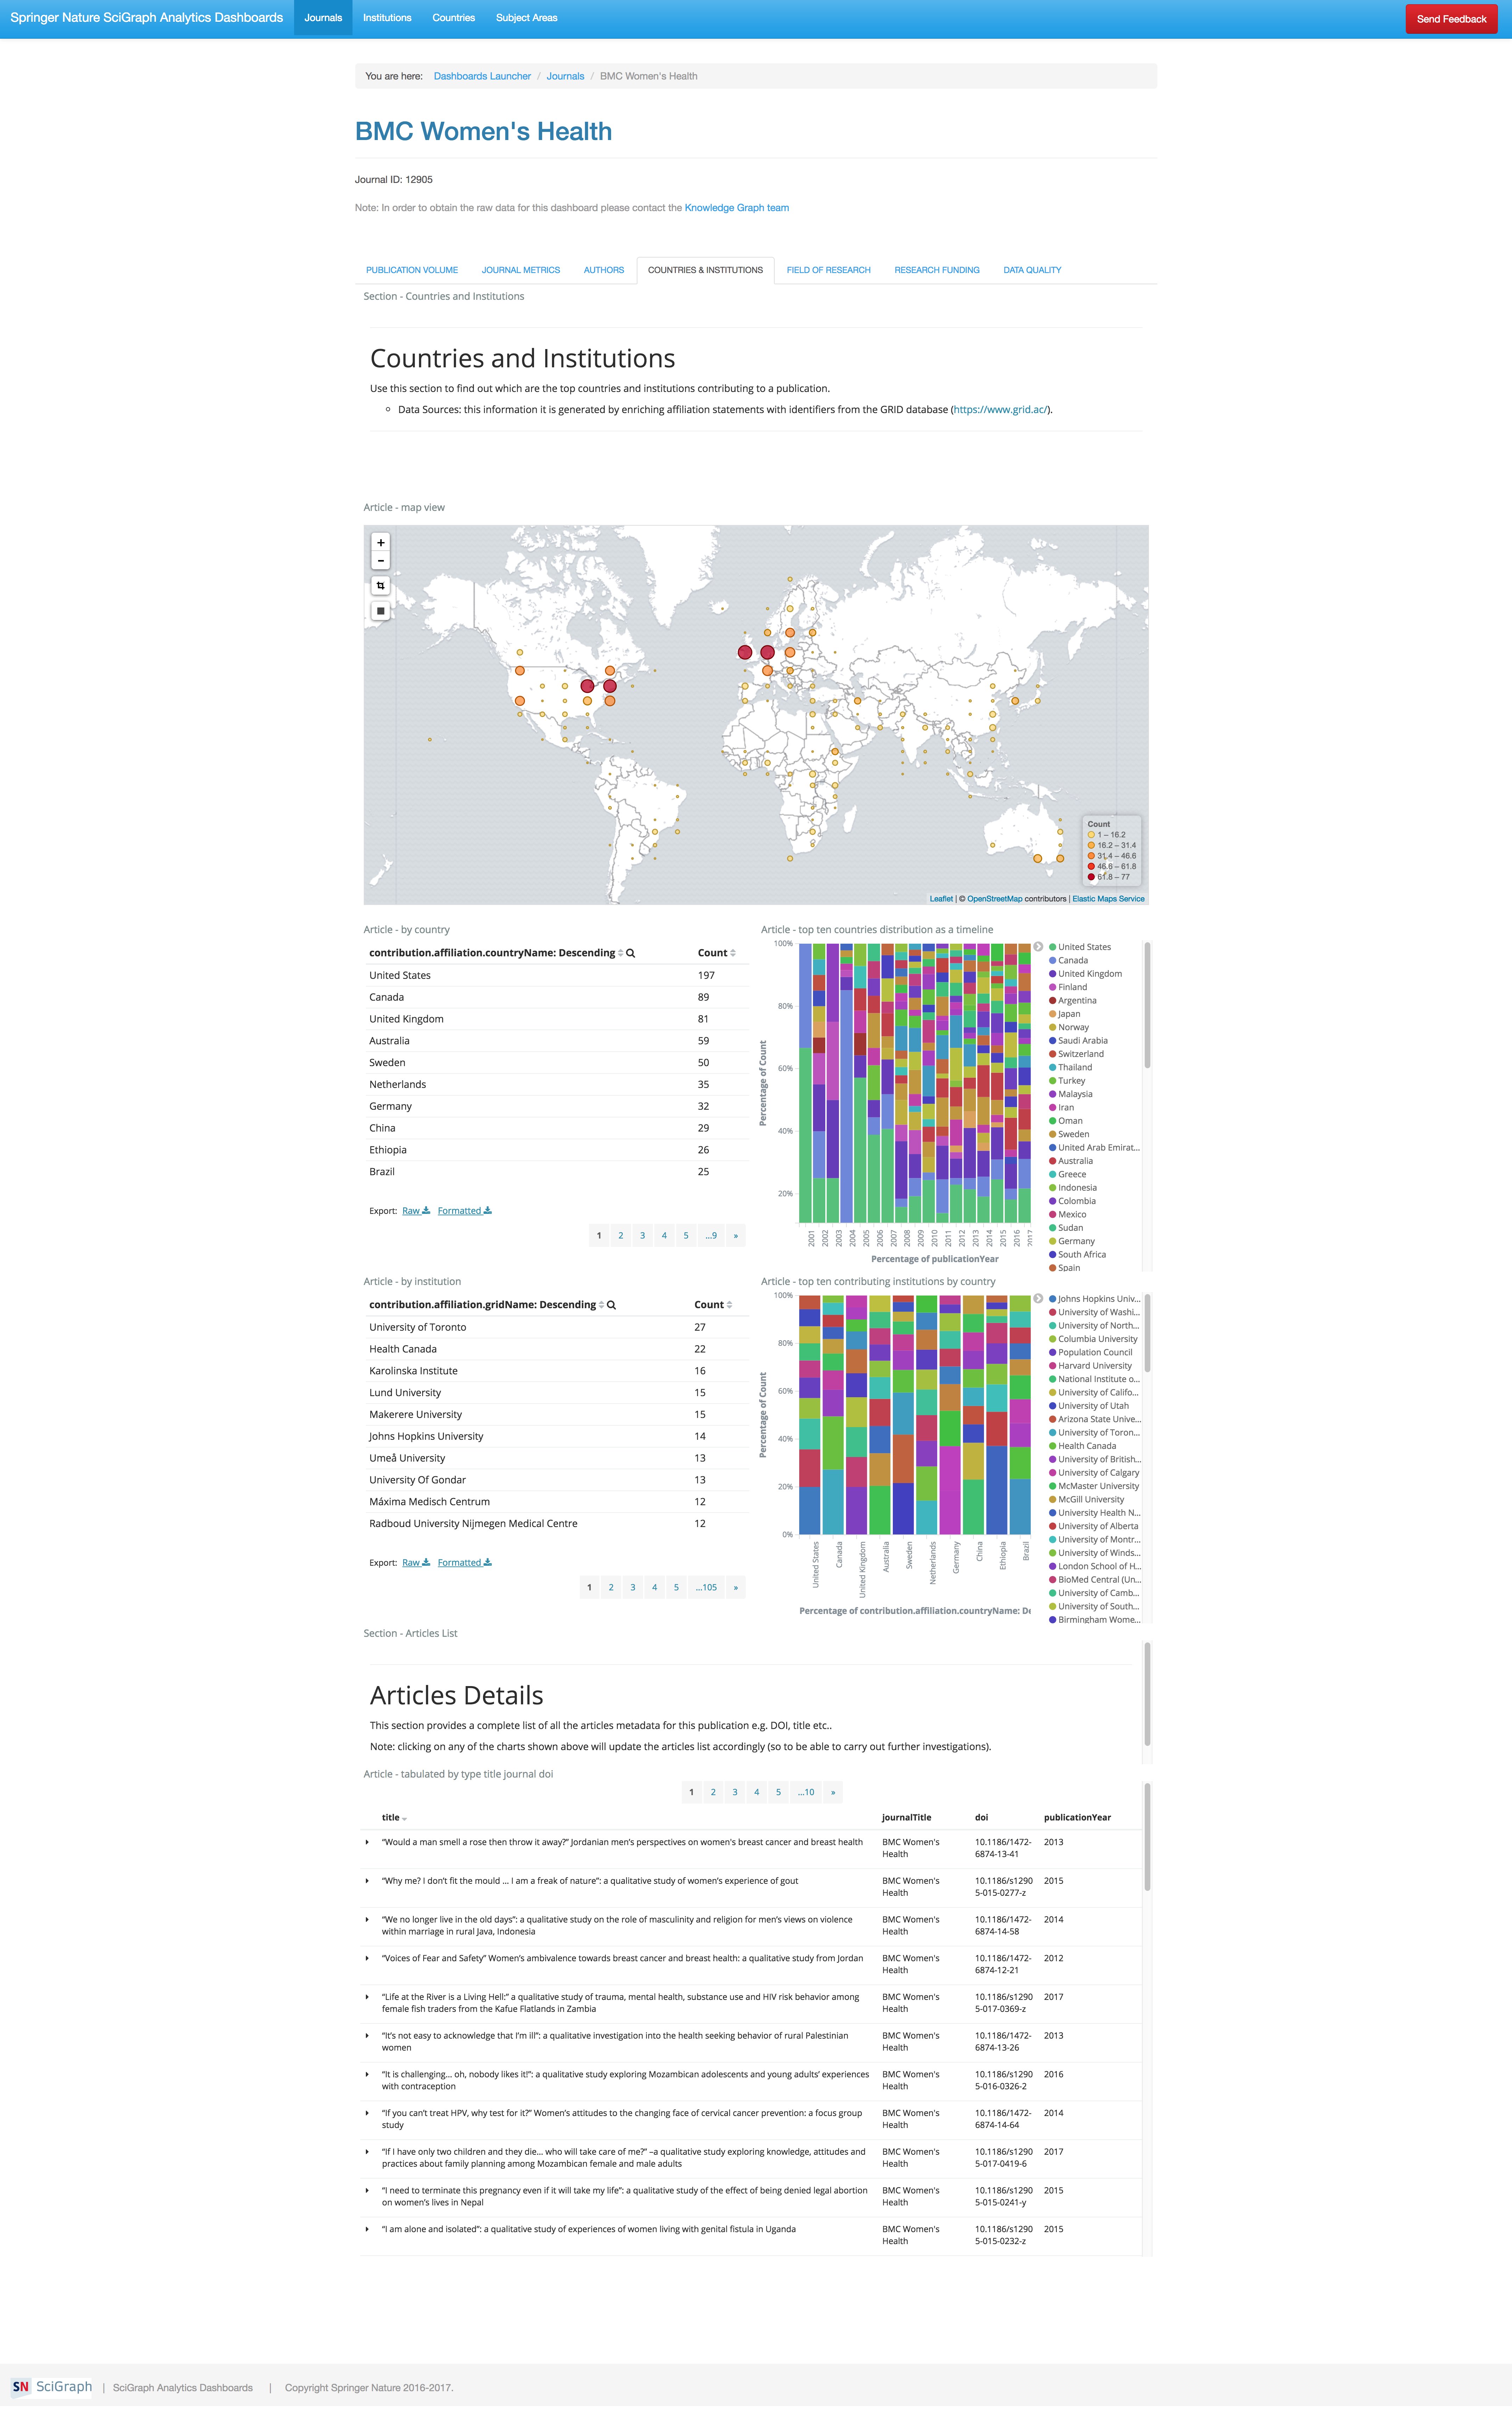Image resolution: width=1512 pixels, height=2413 pixels.
Task: Go to page 3 of articles list
Action: [x=735, y=1792]
